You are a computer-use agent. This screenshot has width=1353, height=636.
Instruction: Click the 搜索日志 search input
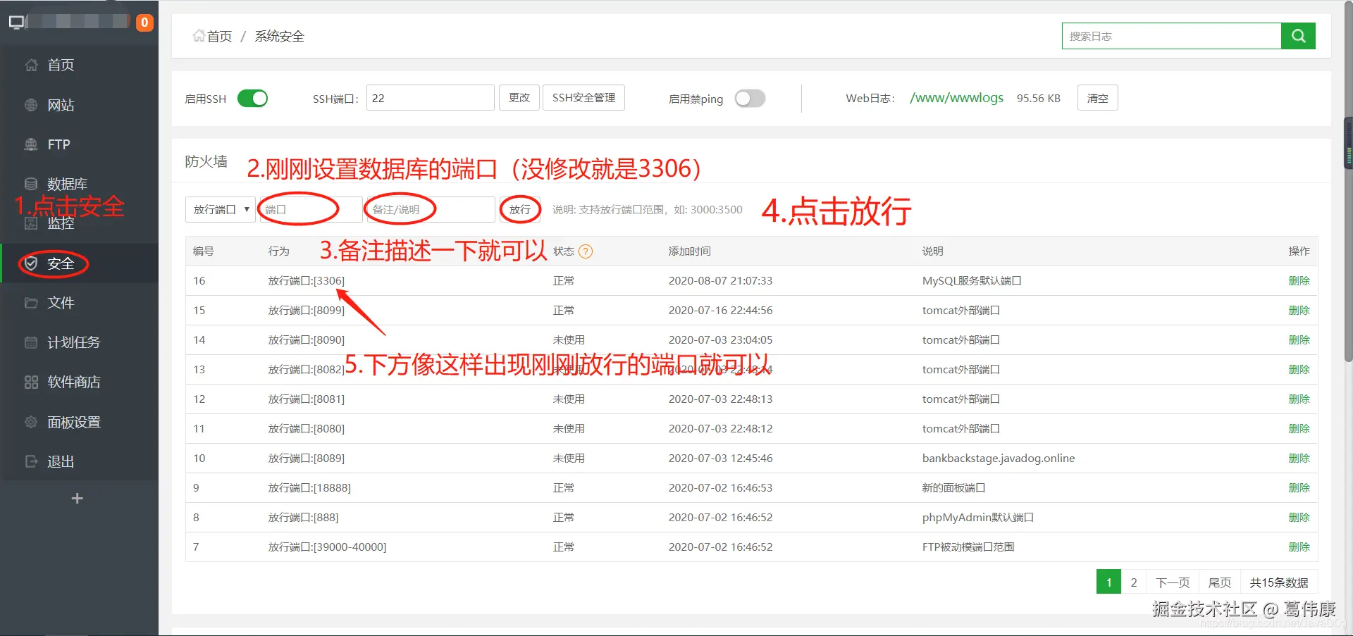point(1171,36)
